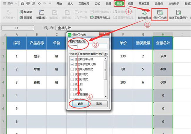Click the 金额总计 header cell
The width and height of the screenshot is (191, 134).
point(163,43)
